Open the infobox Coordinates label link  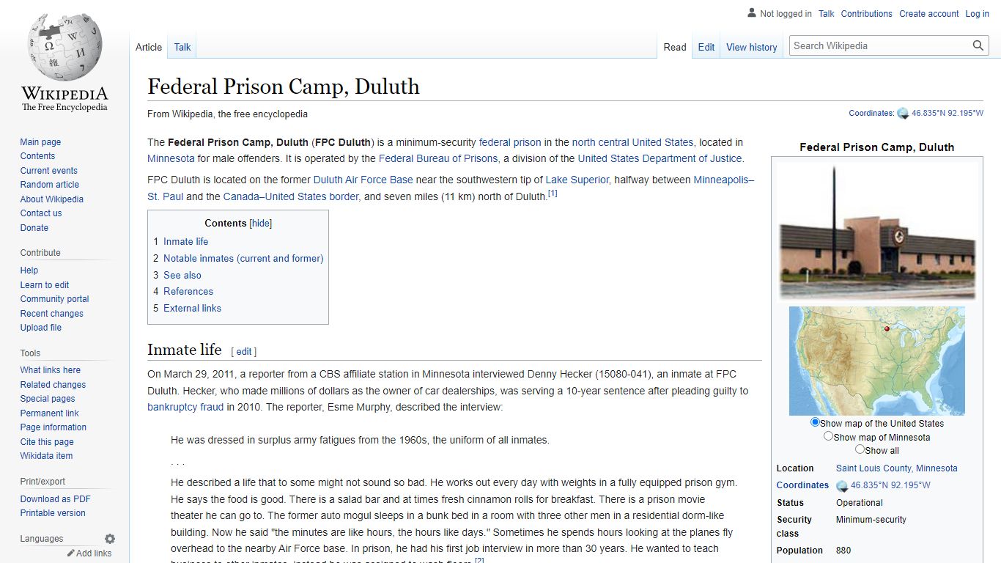click(802, 485)
